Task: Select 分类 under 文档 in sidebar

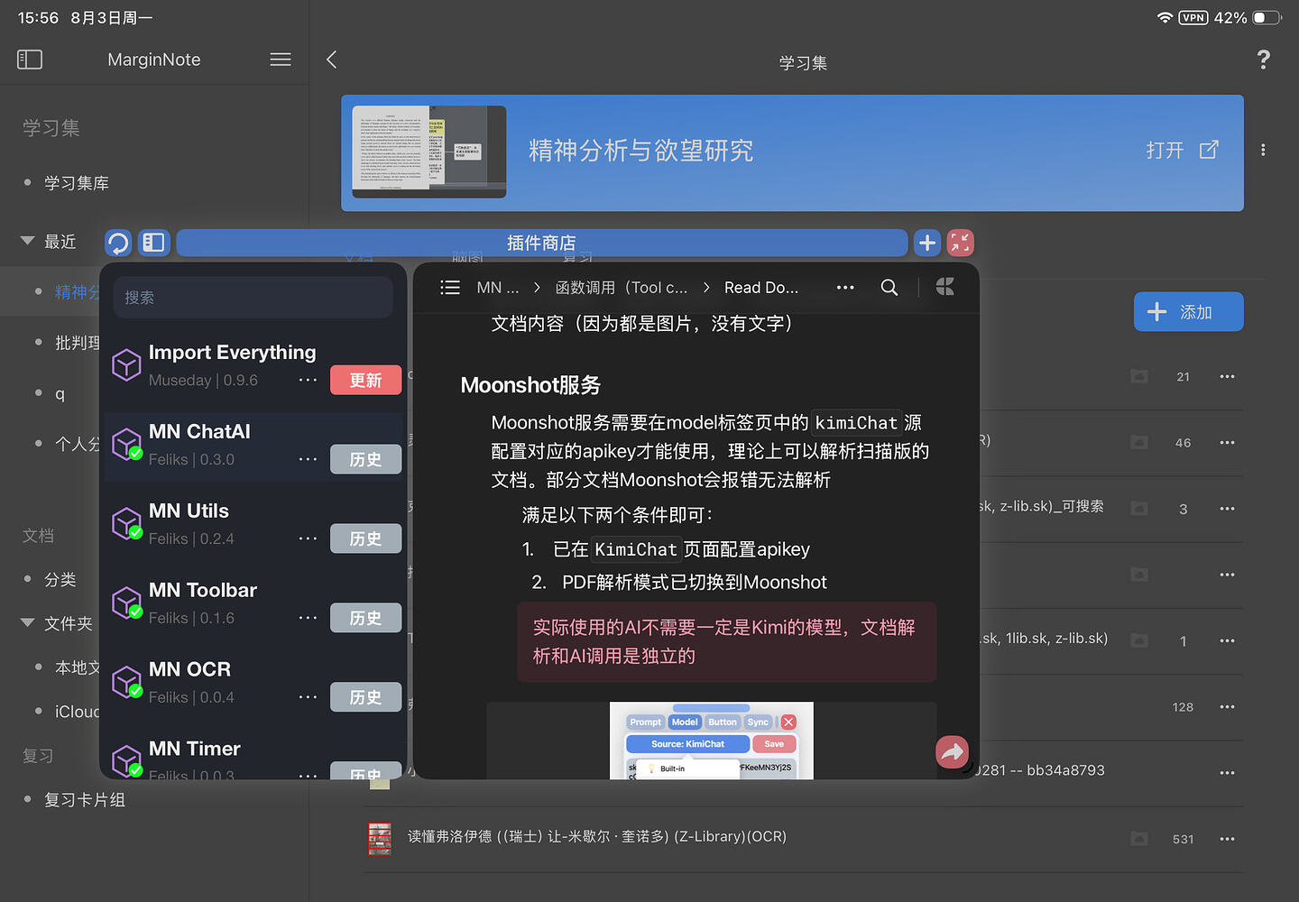Action: pyautogui.click(x=60, y=579)
